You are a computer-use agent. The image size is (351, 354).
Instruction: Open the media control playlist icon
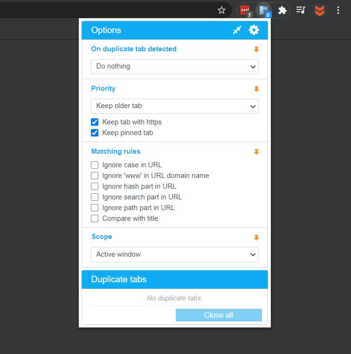click(x=301, y=10)
